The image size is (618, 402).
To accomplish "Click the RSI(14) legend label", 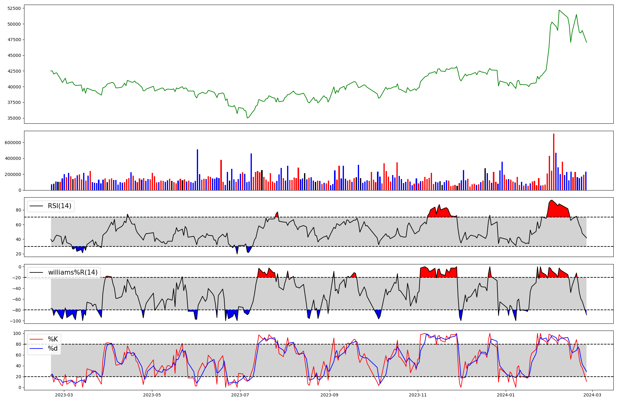I will [59, 206].
